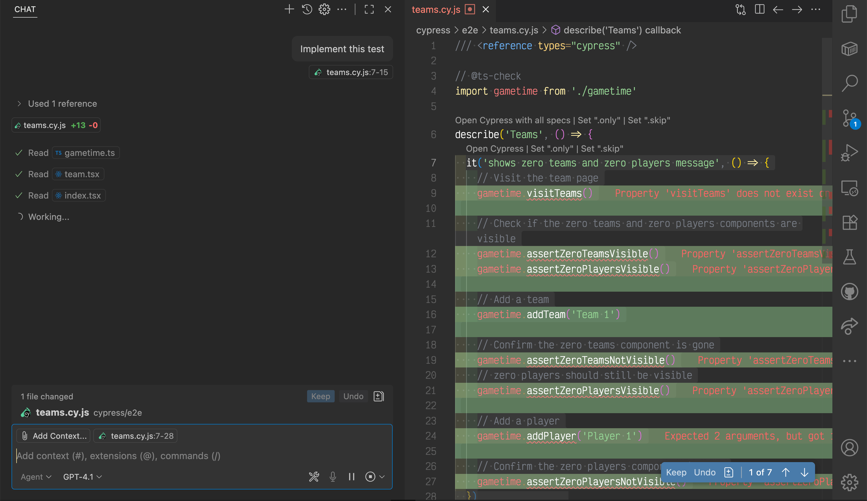Select the teams.cy.js editor tab

[436, 9]
